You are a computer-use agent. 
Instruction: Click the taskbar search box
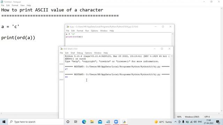pyautogui.click(x=36, y=122)
